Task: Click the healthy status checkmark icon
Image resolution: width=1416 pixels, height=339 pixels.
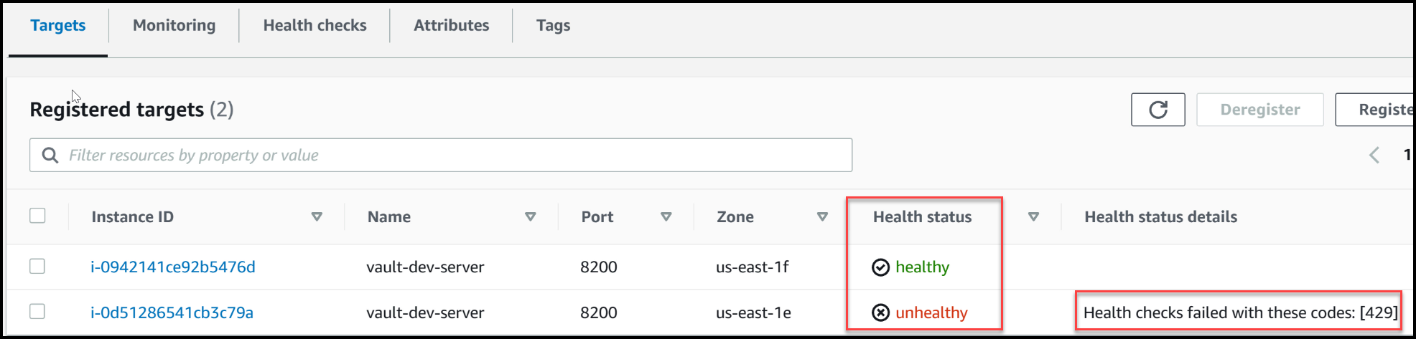Action: point(880,267)
